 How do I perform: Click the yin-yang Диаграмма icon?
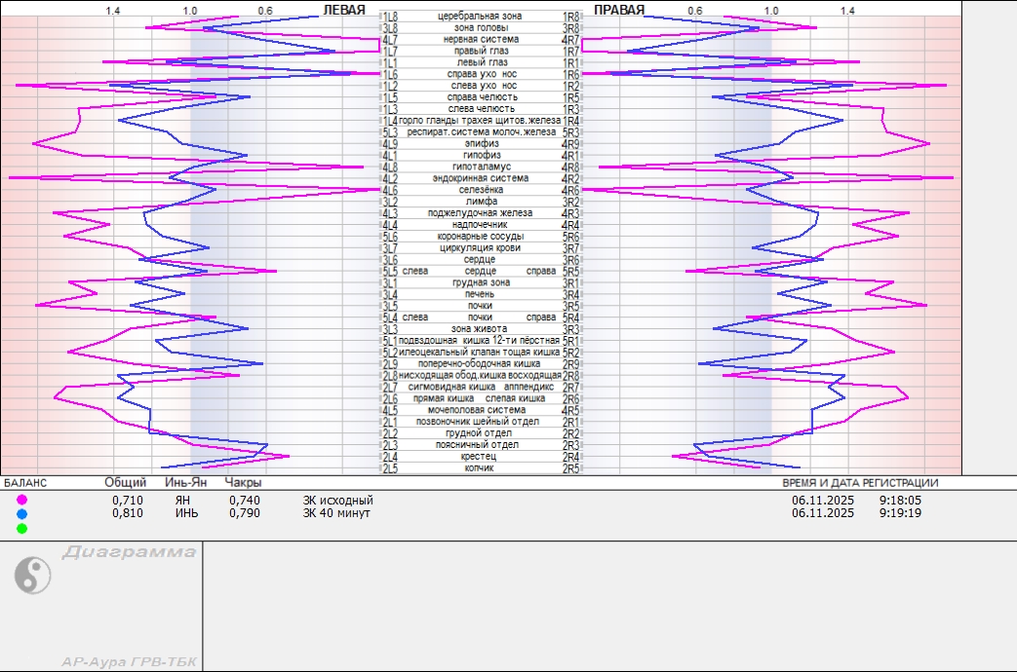pyautogui.click(x=32, y=575)
